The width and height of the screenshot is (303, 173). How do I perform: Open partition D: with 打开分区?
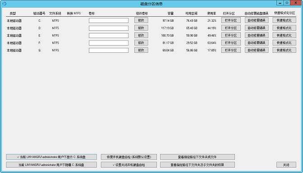[231, 28]
